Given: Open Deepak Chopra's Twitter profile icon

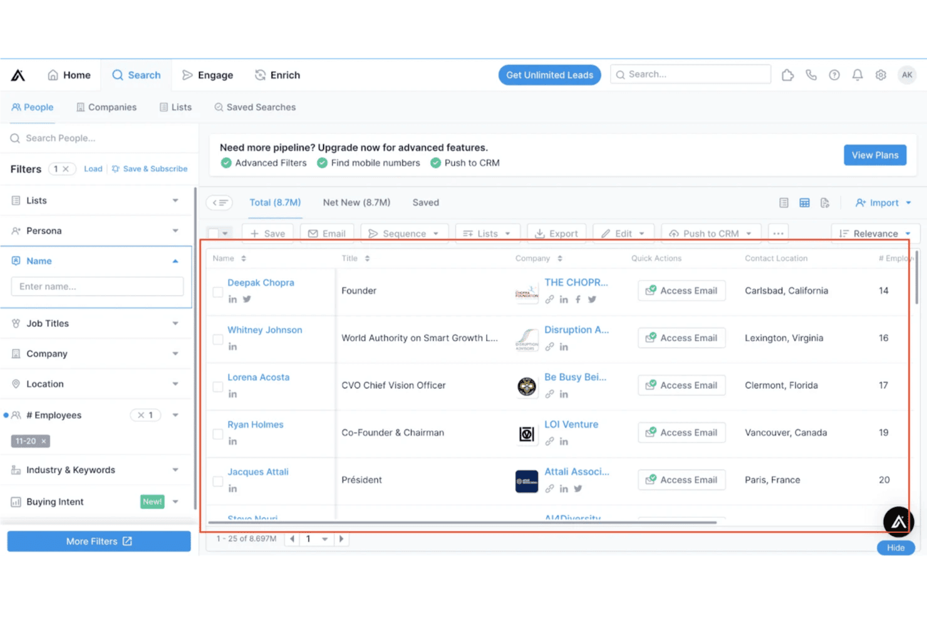Looking at the screenshot, I should pos(247,299).
